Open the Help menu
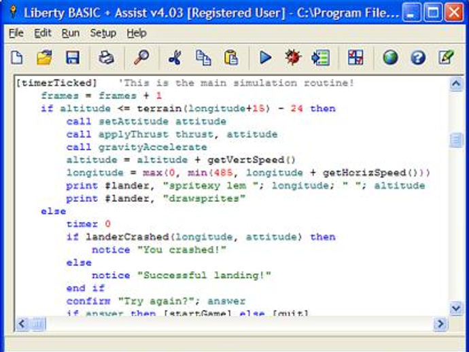This screenshot has height=352, width=469. 137,33
